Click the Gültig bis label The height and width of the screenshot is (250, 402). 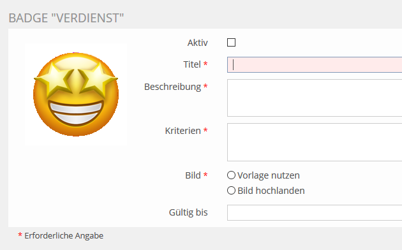click(x=188, y=212)
